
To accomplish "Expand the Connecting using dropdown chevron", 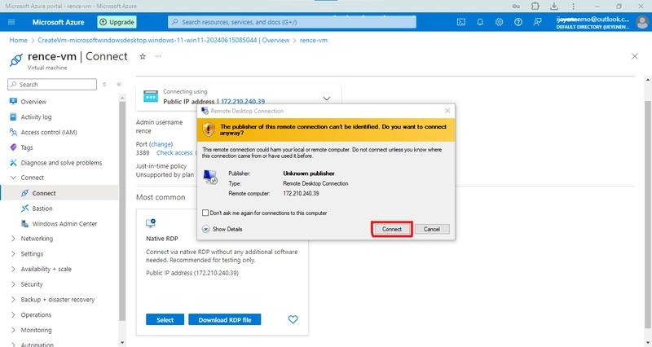I will (327, 99).
